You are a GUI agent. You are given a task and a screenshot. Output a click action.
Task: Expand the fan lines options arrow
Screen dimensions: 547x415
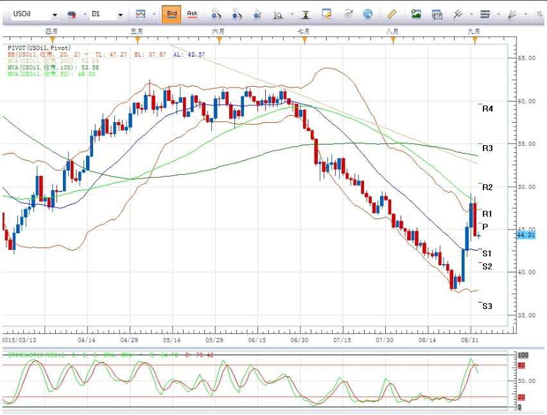[526, 15]
